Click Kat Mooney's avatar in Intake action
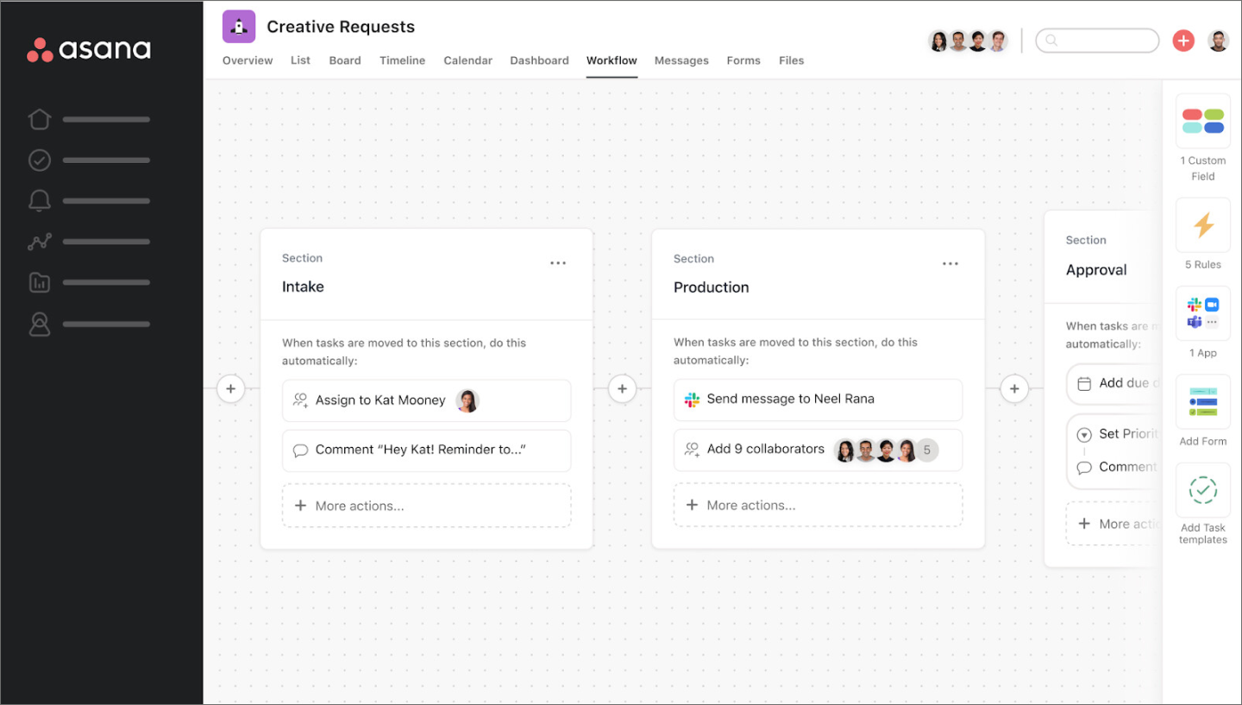The height and width of the screenshot is (705, 1242). (x=467, y=400)
